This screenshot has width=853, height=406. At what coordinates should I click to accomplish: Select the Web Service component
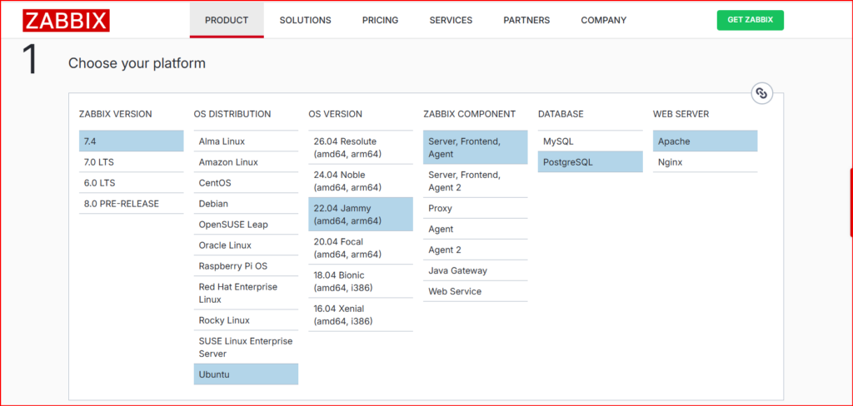(x=476, y=291)
